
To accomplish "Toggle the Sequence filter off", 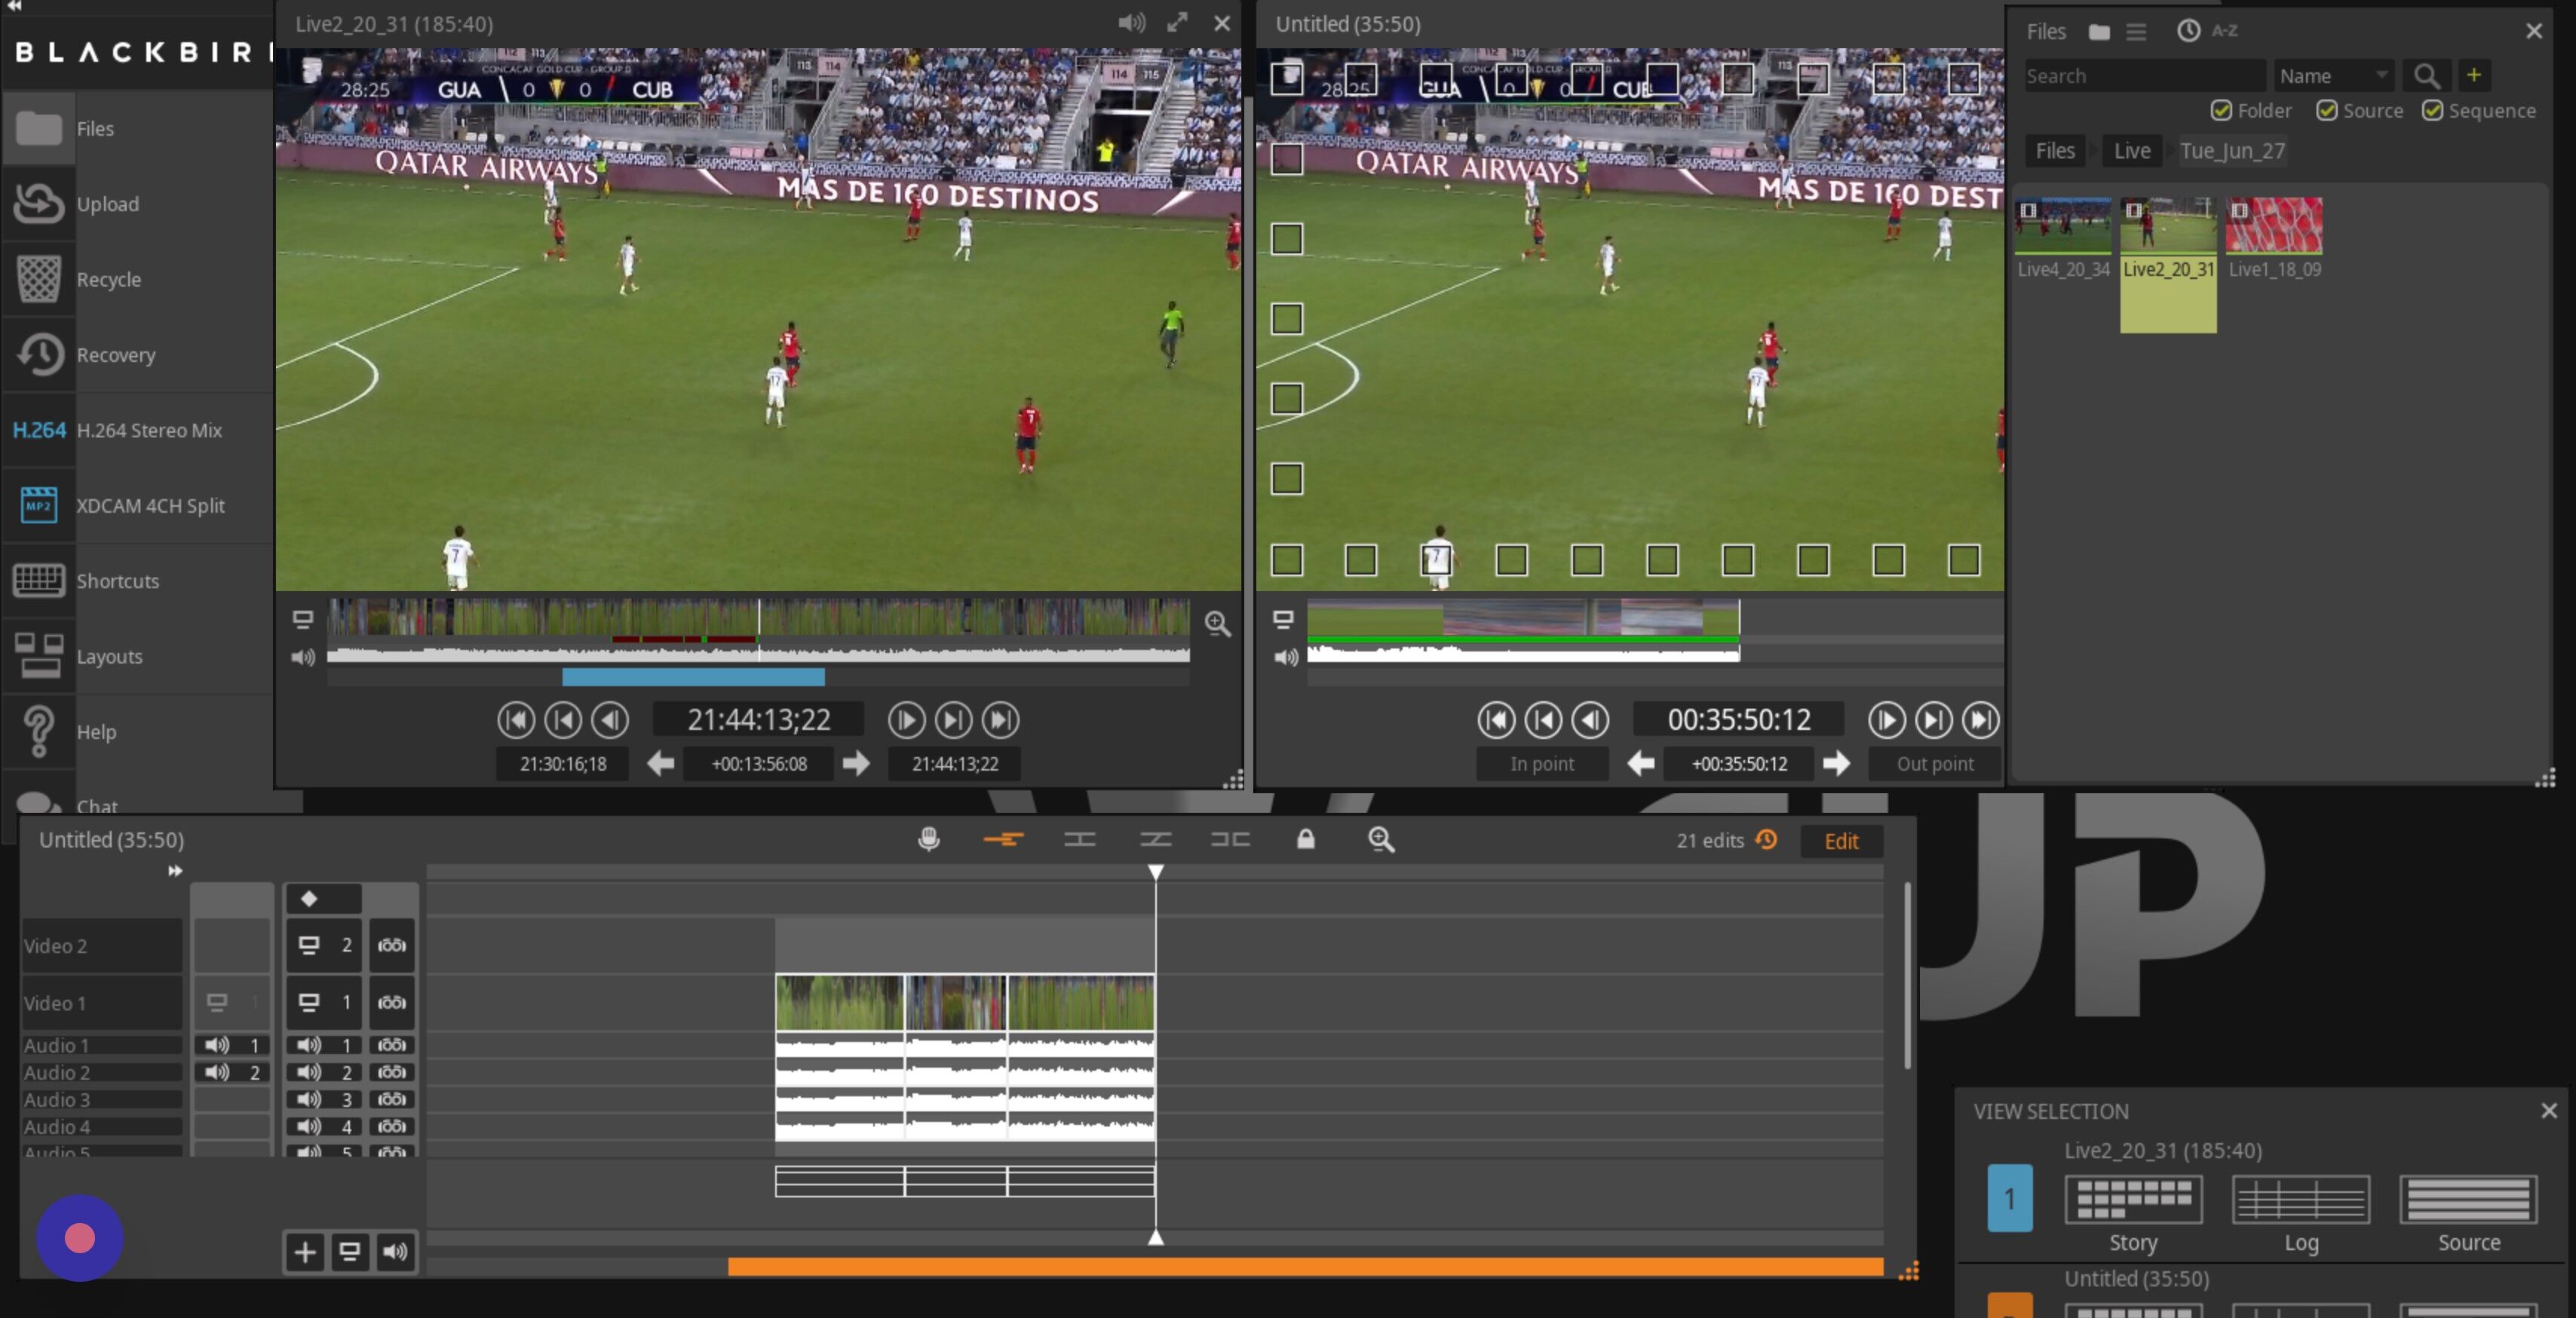I will (x=2434, y=111).
